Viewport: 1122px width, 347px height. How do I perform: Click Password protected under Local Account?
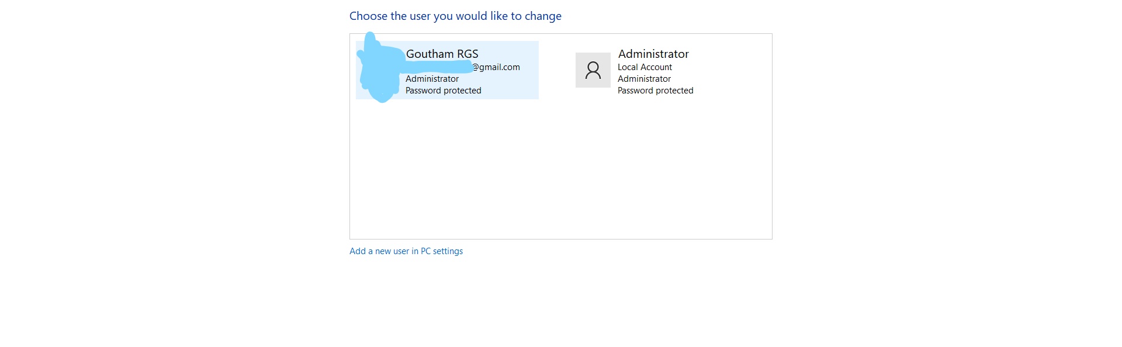(656, 91)
